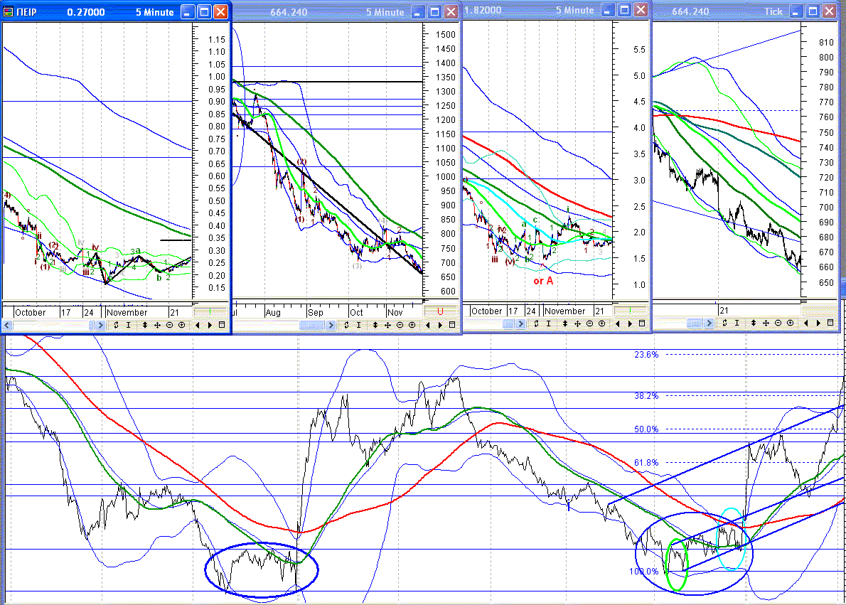Click the 5 Minute interval label of ПЕІР window

click(154, 12)
